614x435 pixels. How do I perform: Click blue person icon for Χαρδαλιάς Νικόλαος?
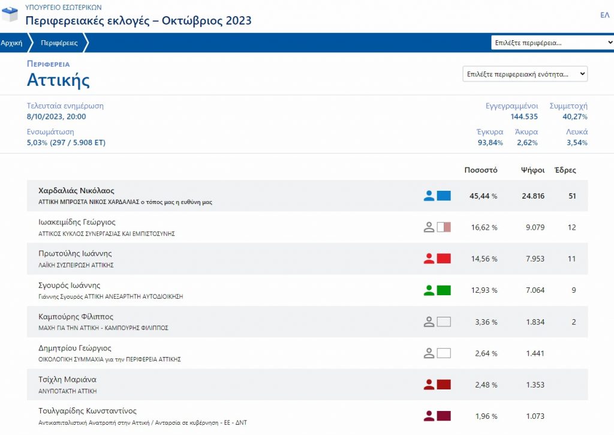pyautogui.click(x=429, y=196)
